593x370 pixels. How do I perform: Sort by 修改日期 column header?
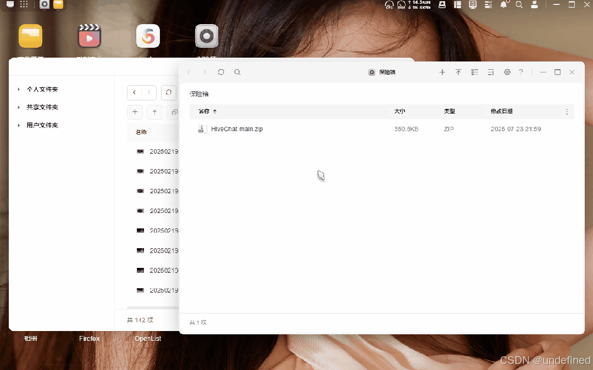(501, 111)
